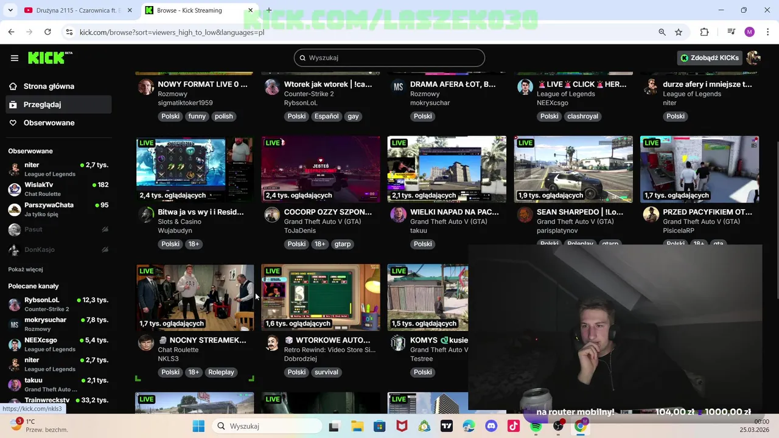
Task: Open TradingView from the taskbar
Action: 447,426
